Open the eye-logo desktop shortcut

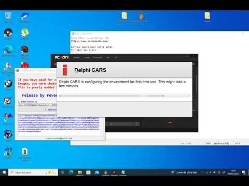coord(8,135)
